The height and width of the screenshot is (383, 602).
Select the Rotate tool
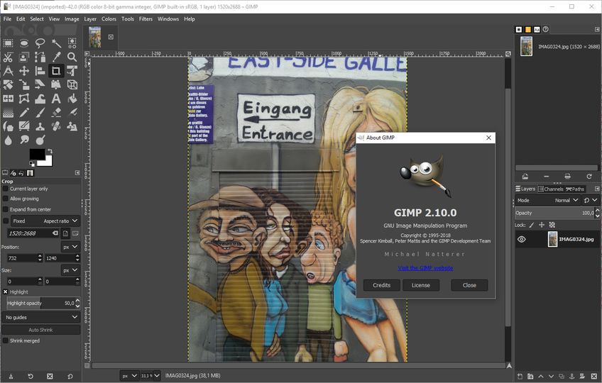tap(8, 85)
